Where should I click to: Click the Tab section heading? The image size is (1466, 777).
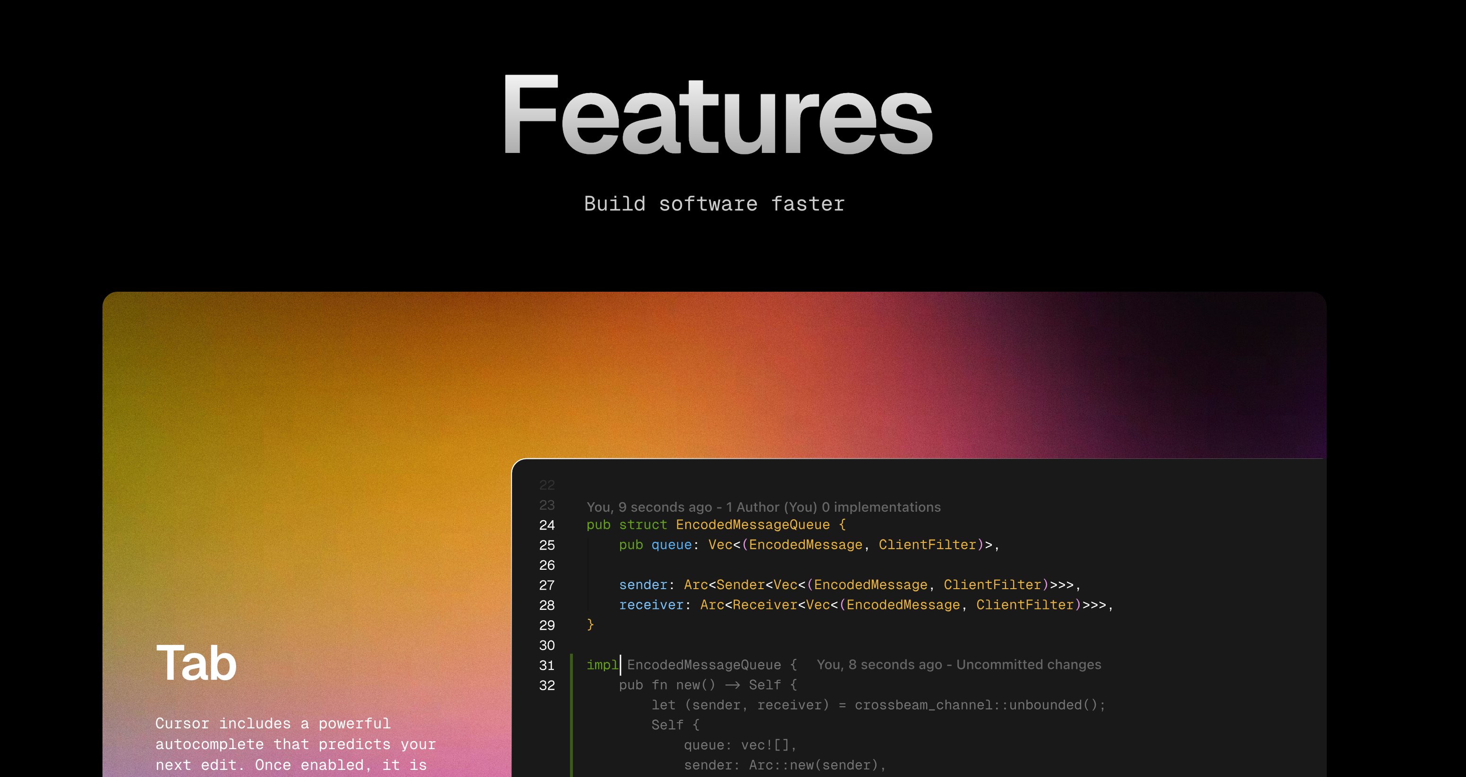196,662
